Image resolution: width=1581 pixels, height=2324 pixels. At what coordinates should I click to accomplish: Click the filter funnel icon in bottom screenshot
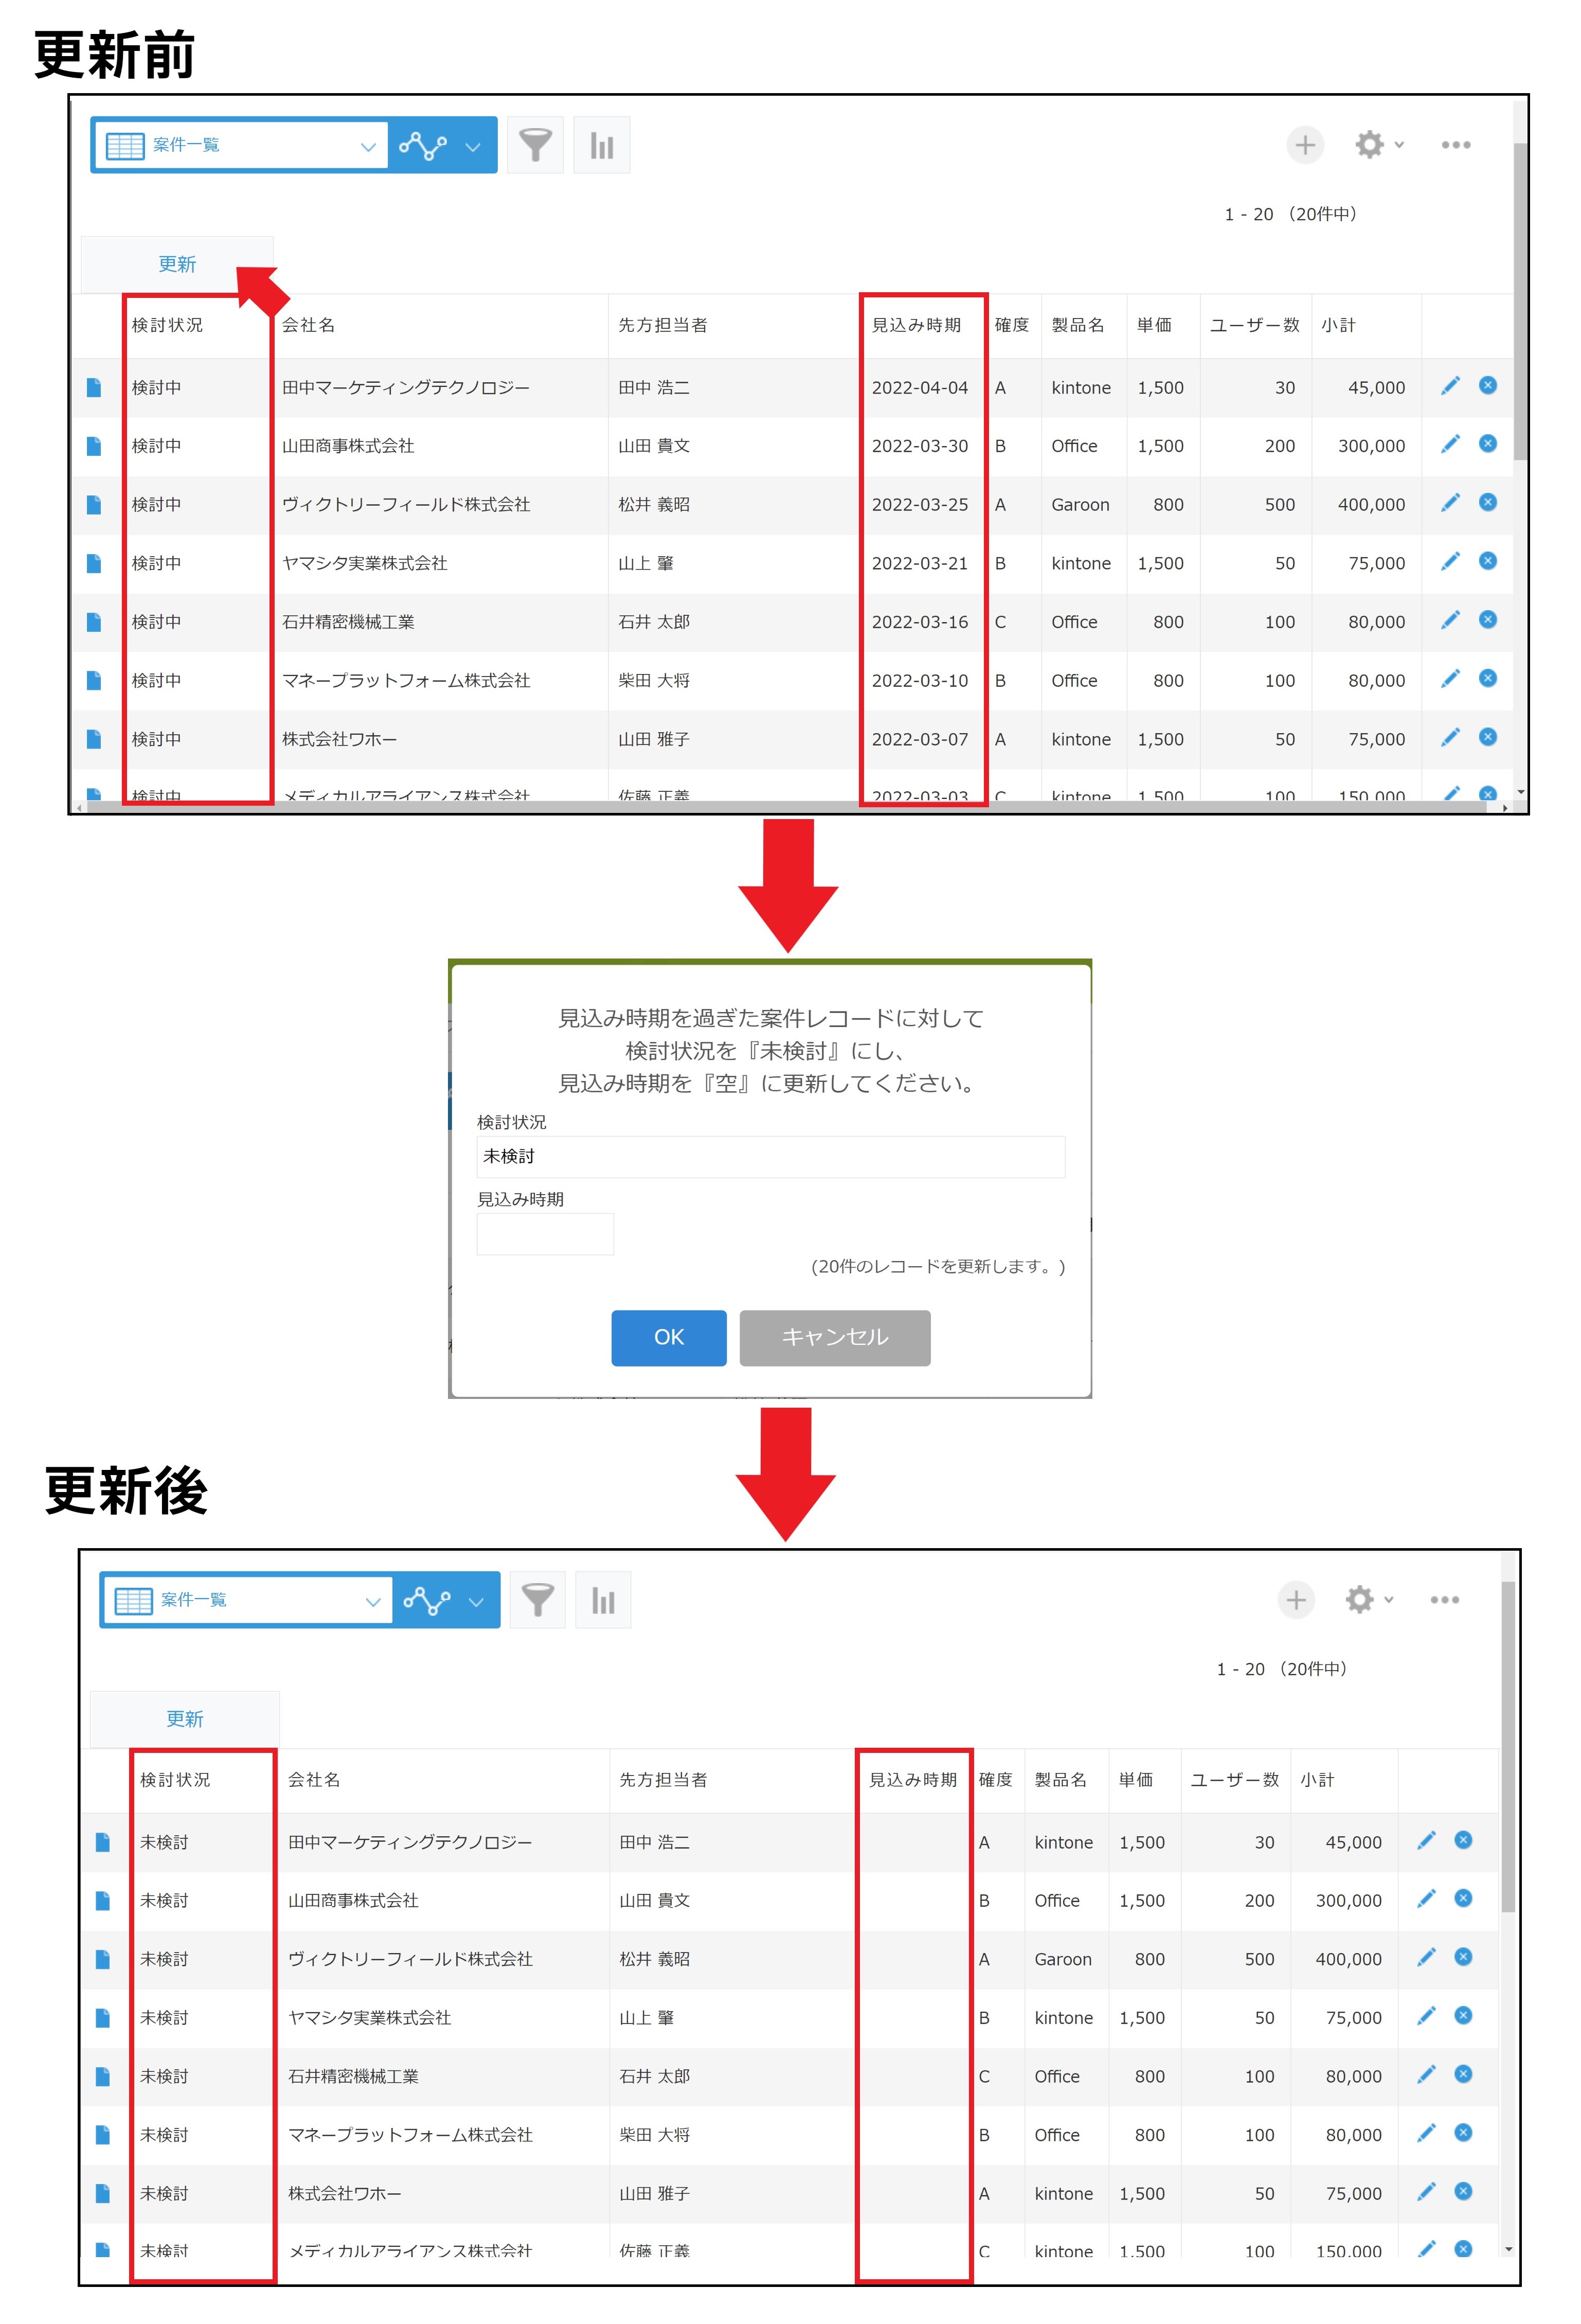(x=537, y=1599)
